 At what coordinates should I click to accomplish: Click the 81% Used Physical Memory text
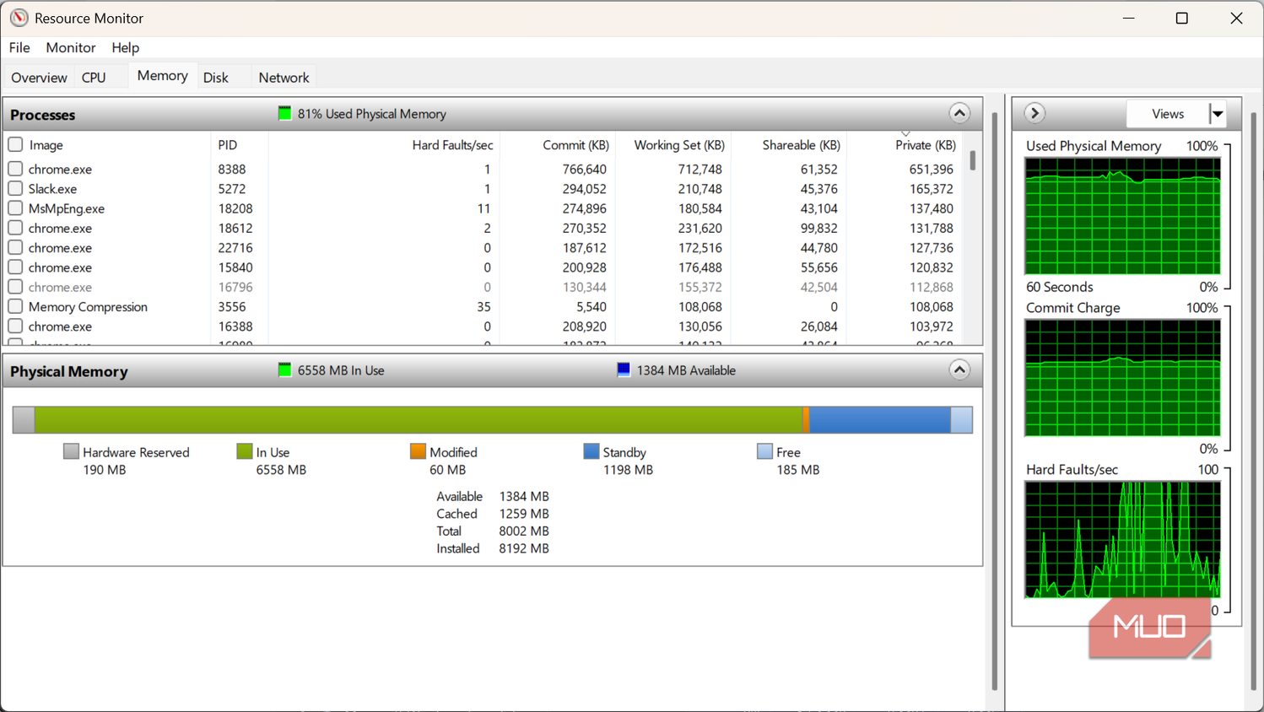pyautogui.click(x=372, y=114)
